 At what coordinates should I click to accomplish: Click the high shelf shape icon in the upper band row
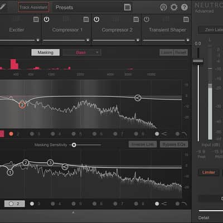click(164, 134)
